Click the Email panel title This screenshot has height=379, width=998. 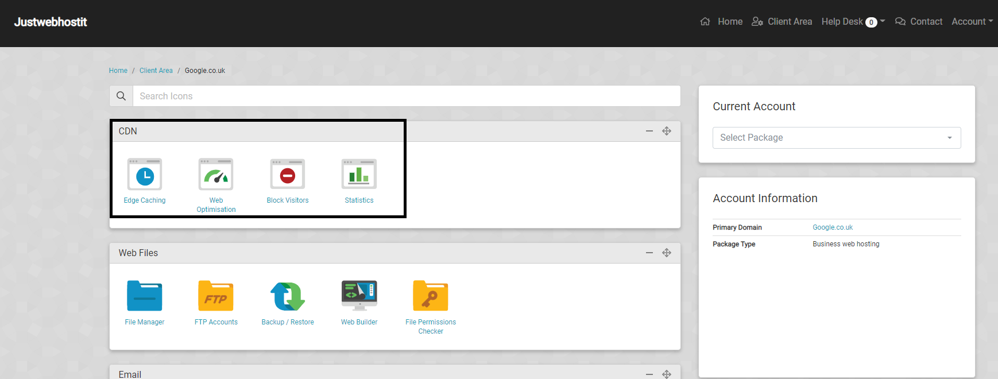click(x=130, y=374)
